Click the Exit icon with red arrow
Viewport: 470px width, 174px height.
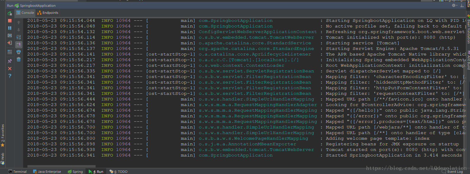click(x=10, y=43)
